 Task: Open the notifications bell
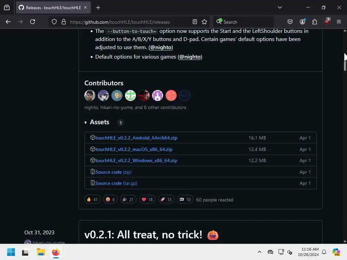(324, 252)
